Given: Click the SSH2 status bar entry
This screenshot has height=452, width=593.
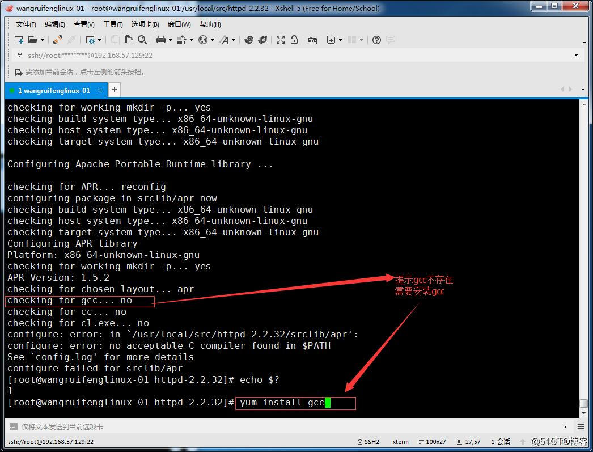Looking at the screenshot, I should pos(368,442).
